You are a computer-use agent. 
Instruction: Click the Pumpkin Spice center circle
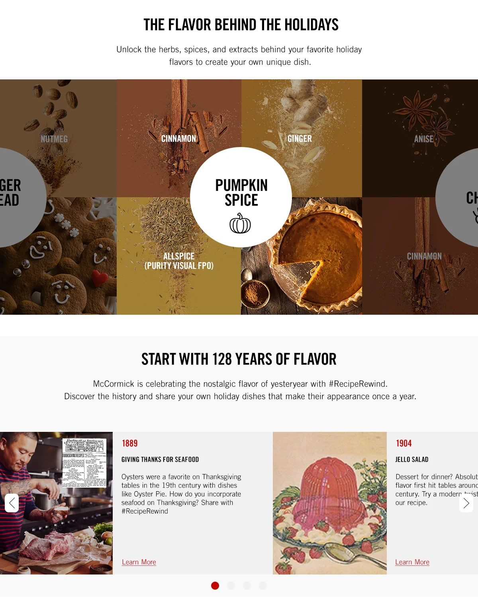pyautogui.click(x=241, y=197)
